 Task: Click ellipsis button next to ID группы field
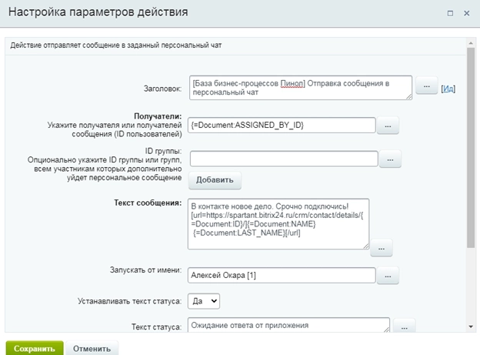pos(390,159)
